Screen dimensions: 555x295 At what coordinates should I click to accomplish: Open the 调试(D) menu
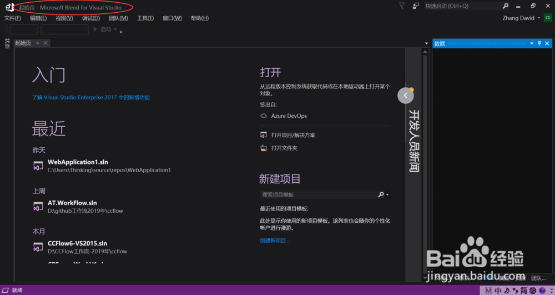coord(91,18)
